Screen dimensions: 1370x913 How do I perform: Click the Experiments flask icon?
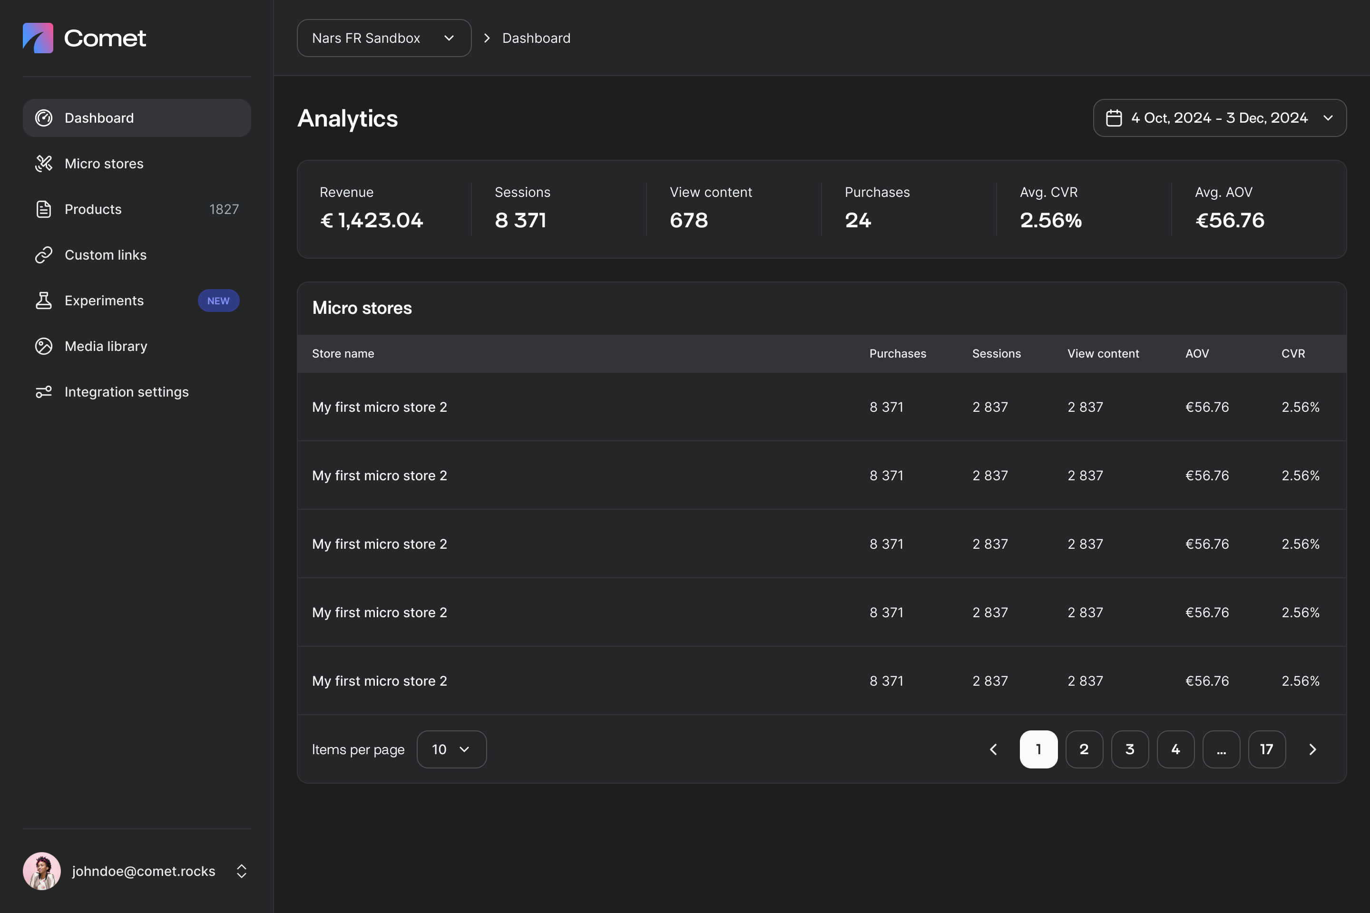click(x=44, y=301)
